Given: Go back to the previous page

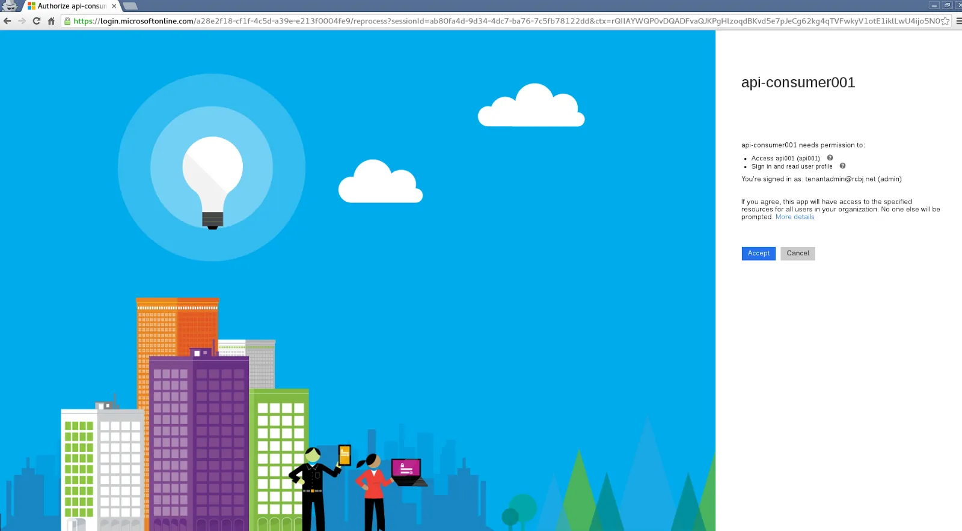Looking at the screenshot, I should point(7,21).
